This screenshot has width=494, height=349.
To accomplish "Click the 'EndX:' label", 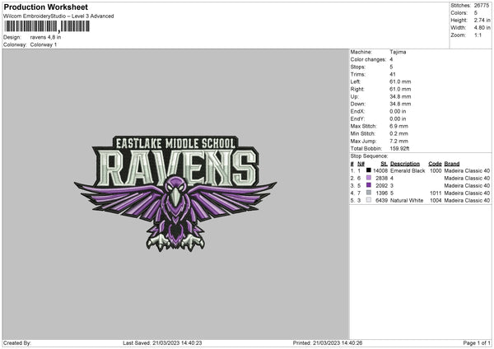I will pyautogui.click(x=357, y=111).
